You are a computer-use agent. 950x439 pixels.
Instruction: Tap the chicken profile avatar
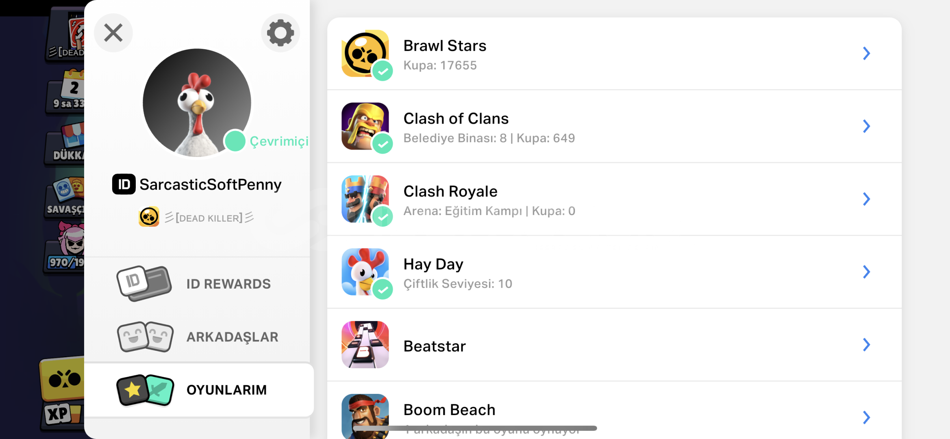197,103
